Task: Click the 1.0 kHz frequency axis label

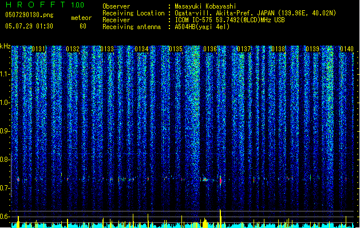Action: (5, 103)
